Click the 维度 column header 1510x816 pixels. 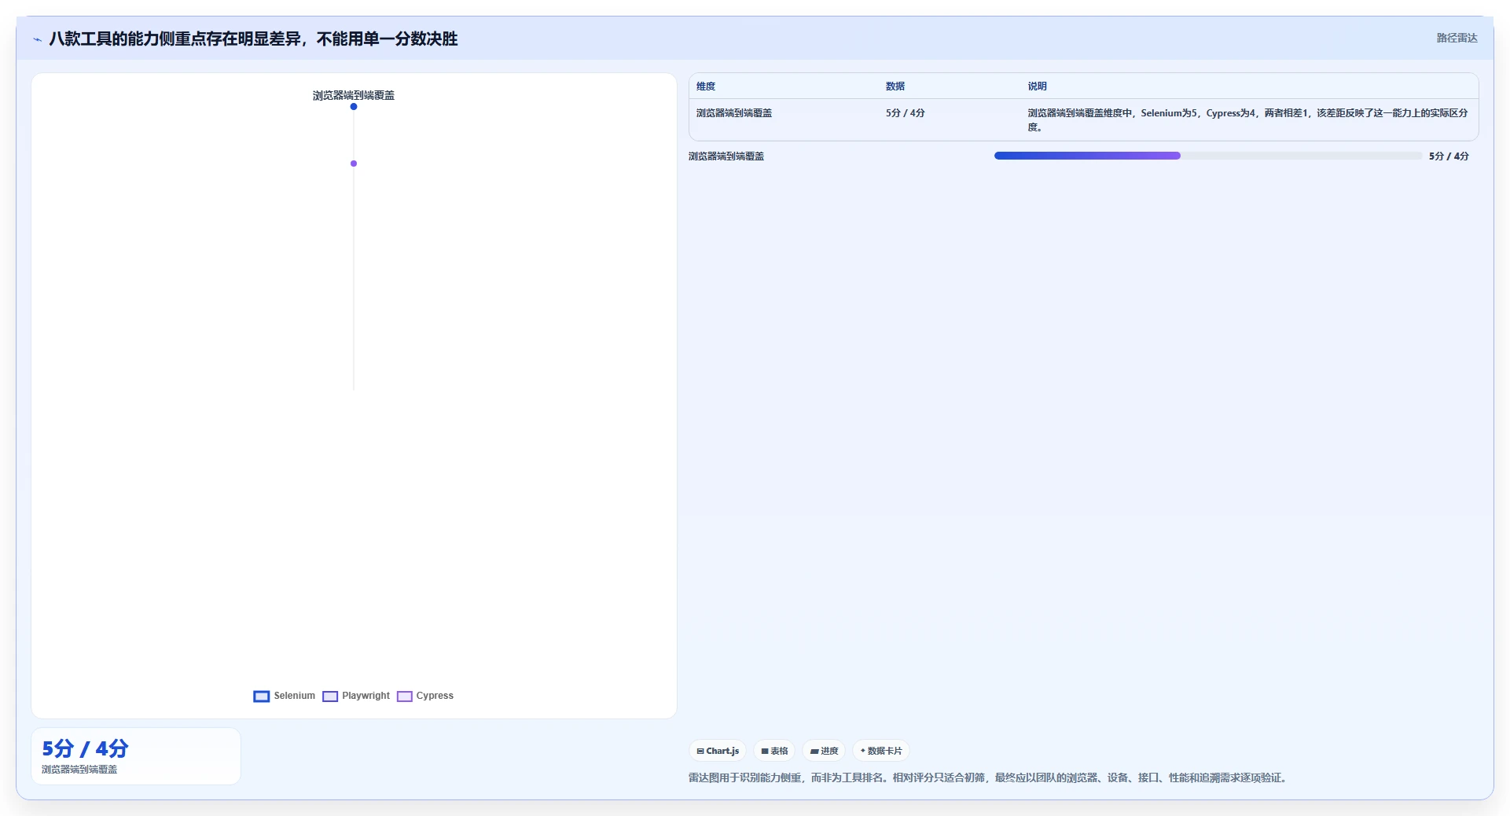(706, 86)
